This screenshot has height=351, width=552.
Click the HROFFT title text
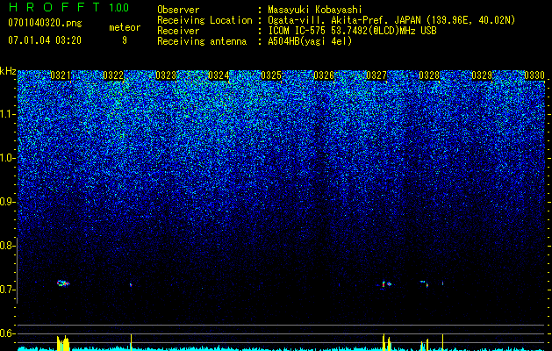(54, 7)
